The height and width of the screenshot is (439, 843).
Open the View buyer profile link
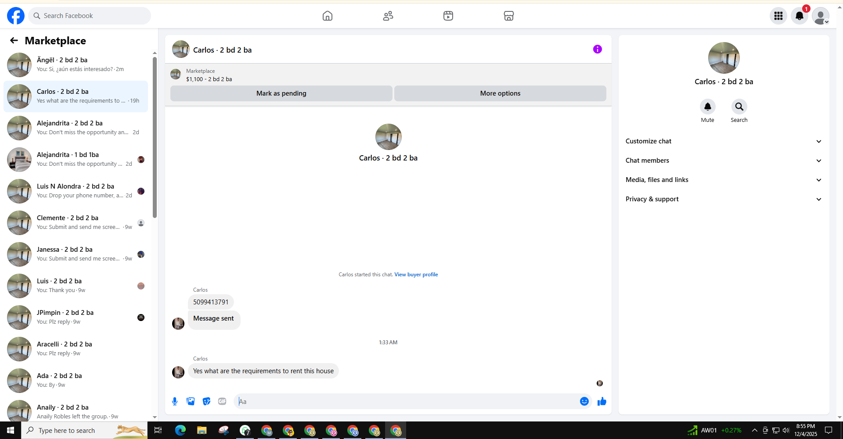416,275
